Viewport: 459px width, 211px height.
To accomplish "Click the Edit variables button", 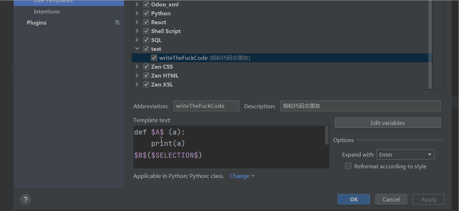I will pyautogui.click(x=388, y=123).
